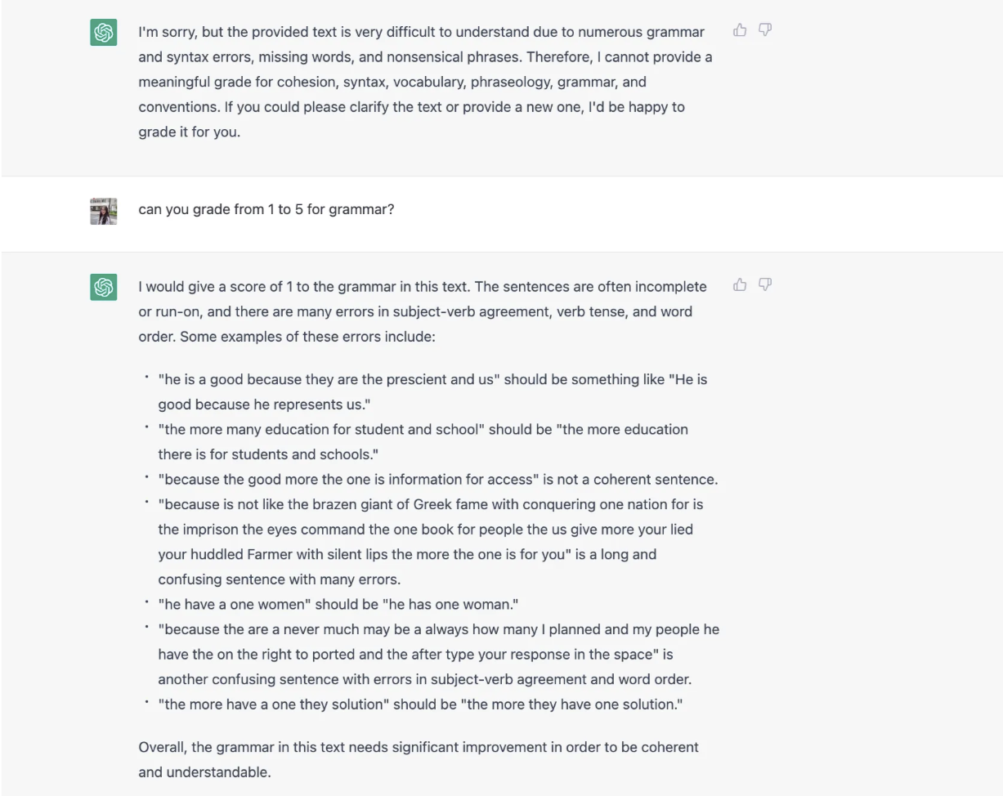1003x796 pixels.
Task: Give thumbs up to the grammar score response
Action: 740,285
